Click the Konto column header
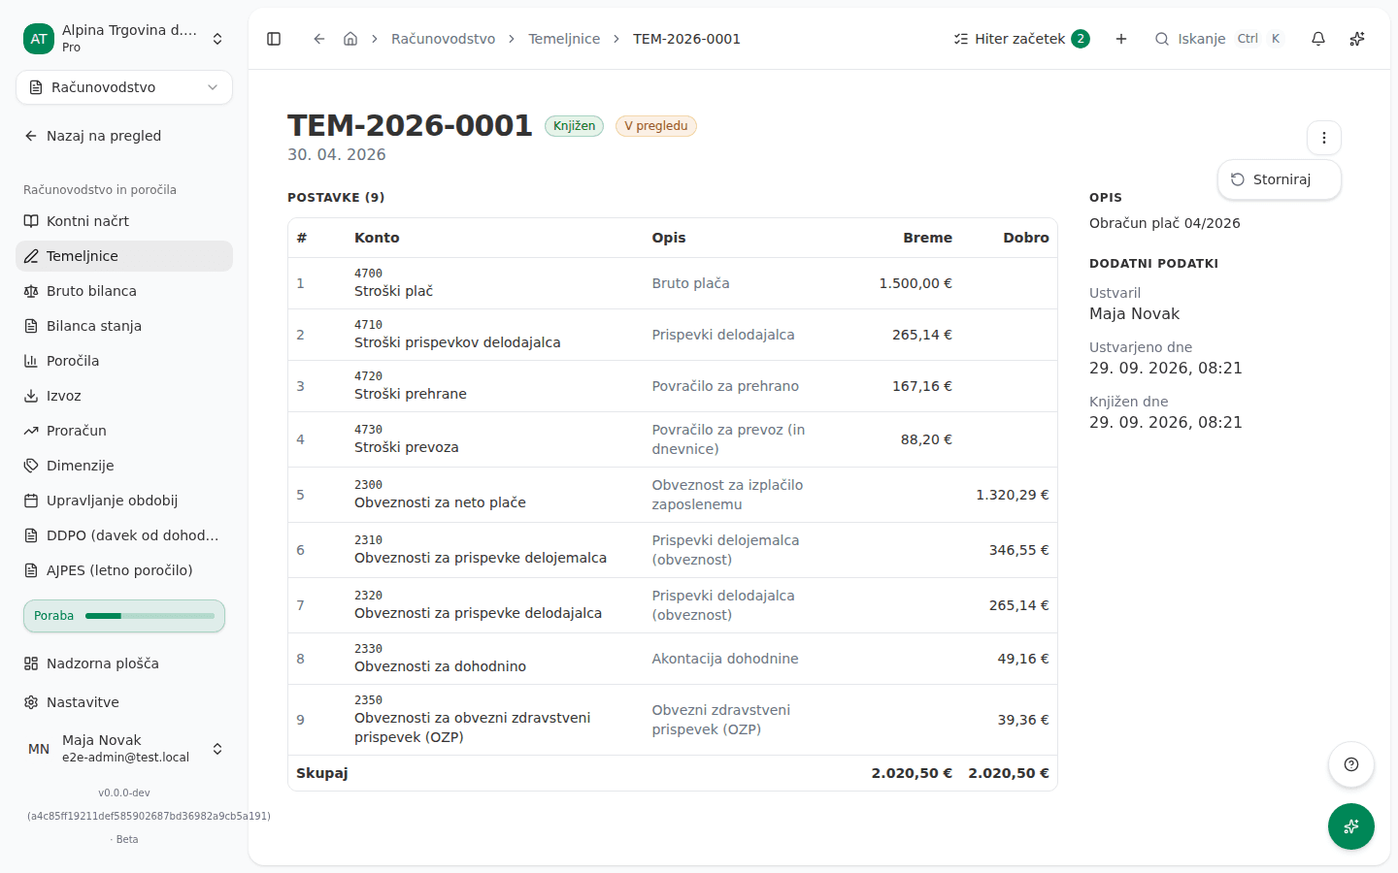Screen dimensions: 1398x873 point(377,238)
